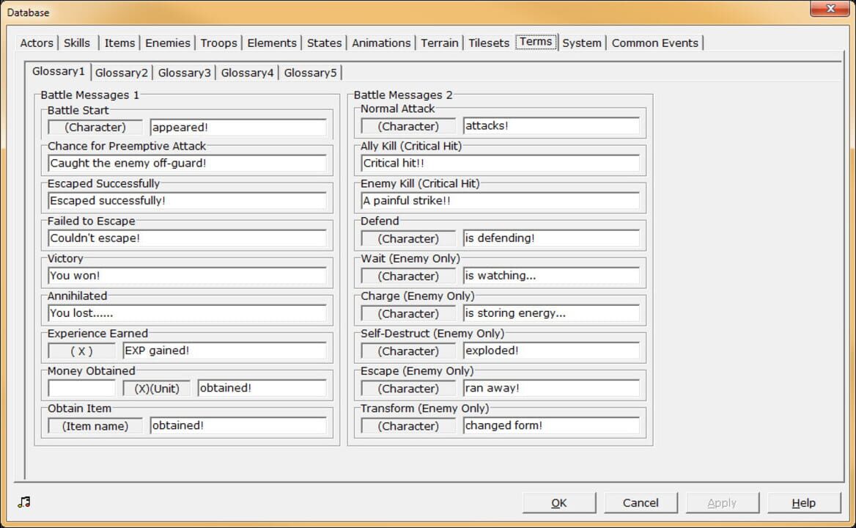856x528 pixels.
Task: Switch to the Animations tab
Action: [x=381, y=43]
